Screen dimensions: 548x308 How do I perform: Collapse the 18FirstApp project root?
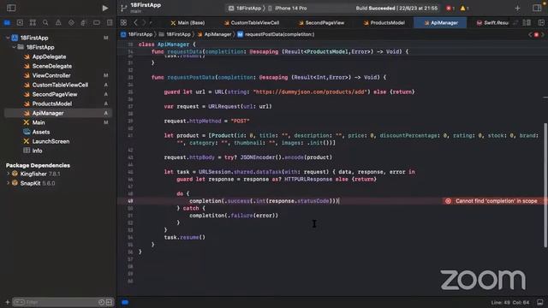click(x=8, y=38)
